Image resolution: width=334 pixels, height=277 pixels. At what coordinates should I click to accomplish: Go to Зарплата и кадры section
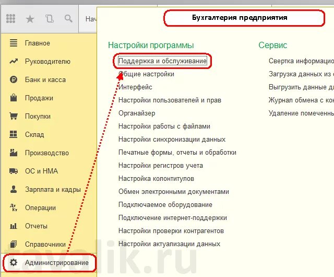53,190
